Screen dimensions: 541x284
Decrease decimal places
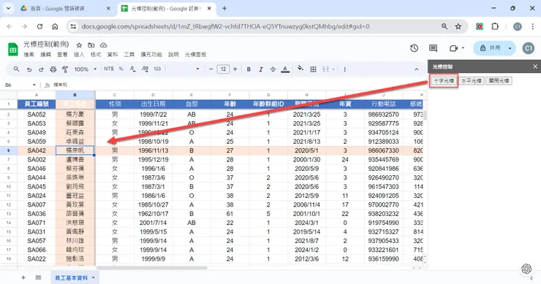(133, 69)
